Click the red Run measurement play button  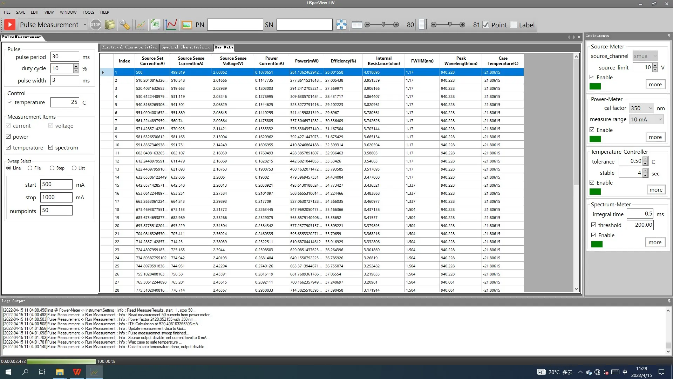(10, 25)
